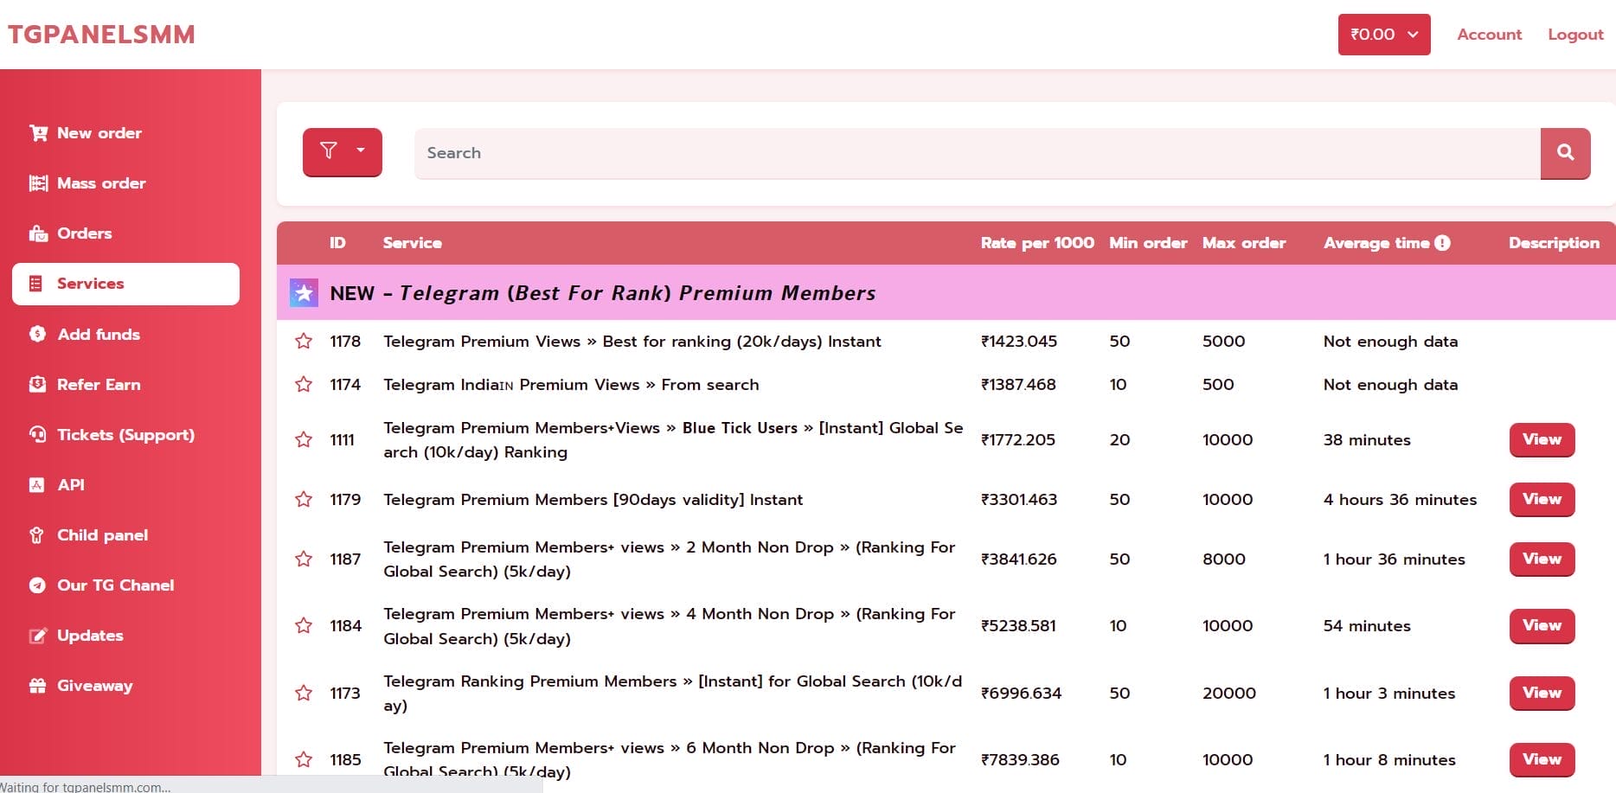Click the Logout link
Screen dimensions: 1616x793
(x=1574, y=35)
